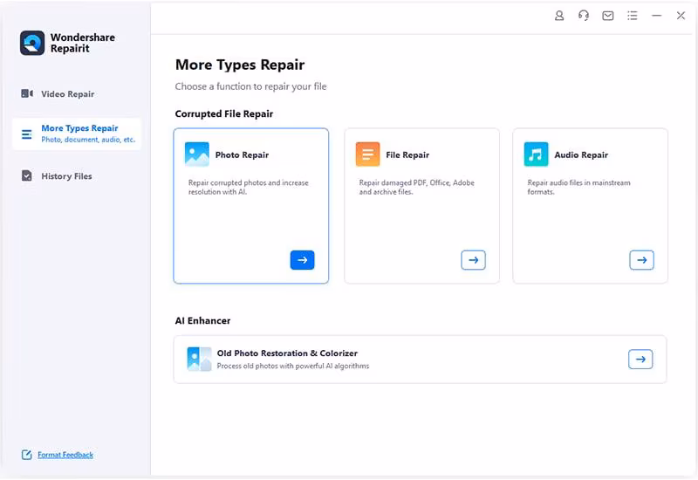Viewport: 698px width, 480px height.
Task: Click the Audio Repair music note icon
Action: pos(536,154)
